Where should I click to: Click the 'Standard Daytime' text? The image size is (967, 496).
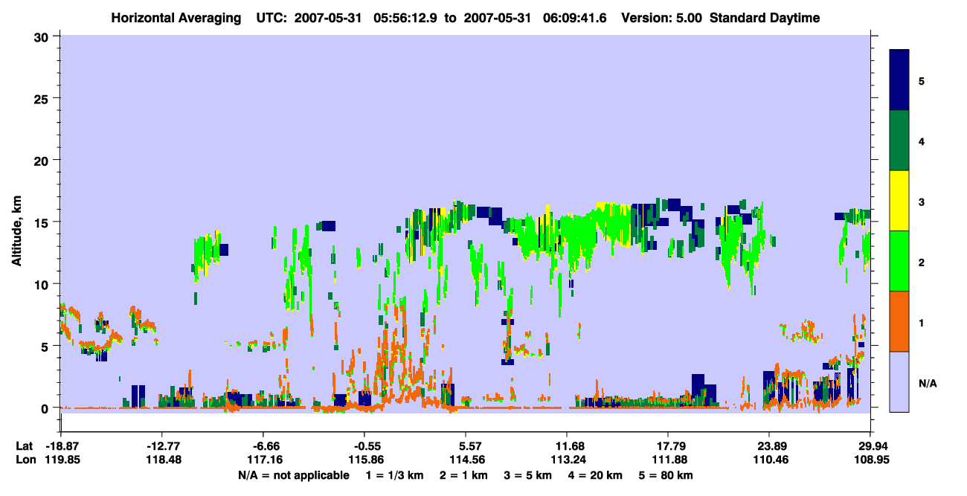click(765, 18)
